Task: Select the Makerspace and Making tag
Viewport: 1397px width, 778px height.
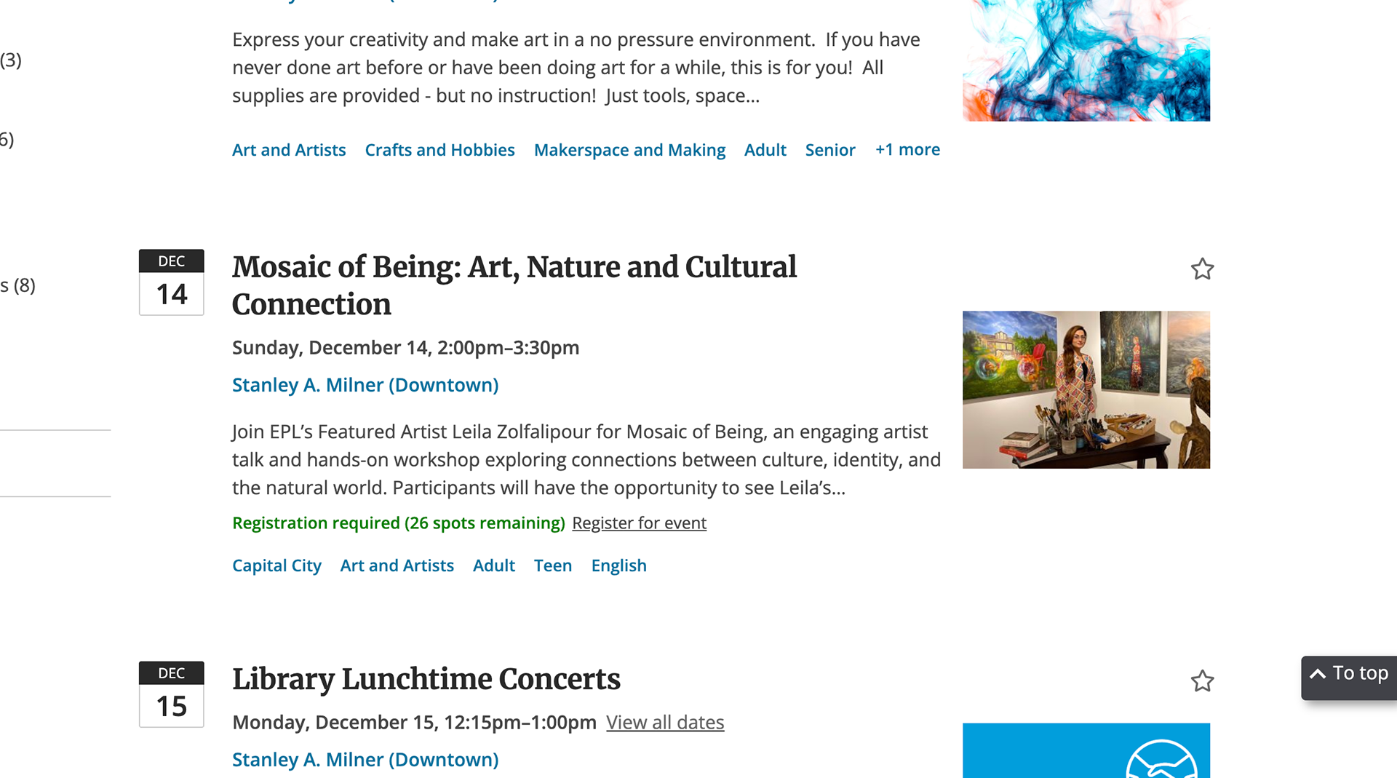Action: (629, 150)
